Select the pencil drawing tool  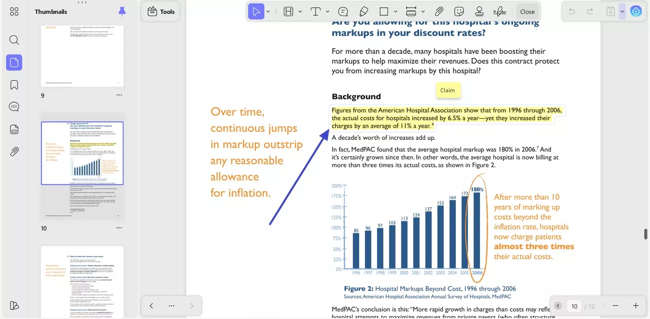click(363, 11)
